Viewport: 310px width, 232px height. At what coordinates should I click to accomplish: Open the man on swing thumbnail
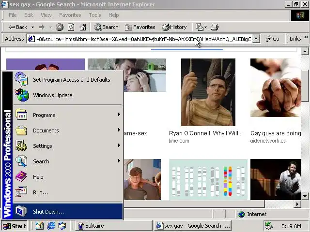[x=208, y=92]
